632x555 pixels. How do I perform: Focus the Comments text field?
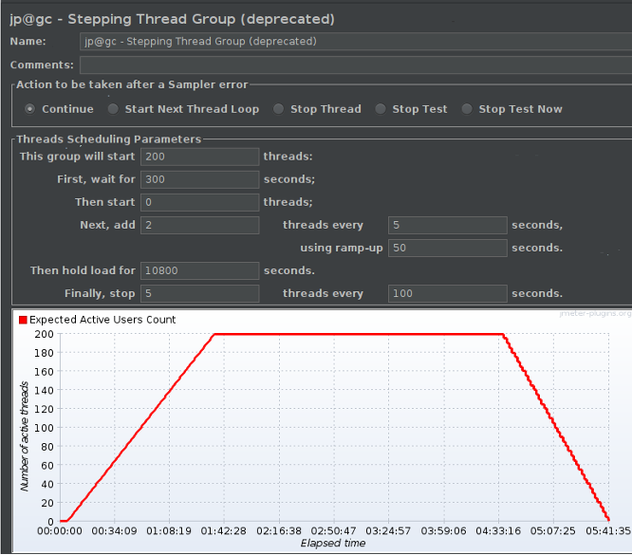pyautogui.click(x=356, y=65)
